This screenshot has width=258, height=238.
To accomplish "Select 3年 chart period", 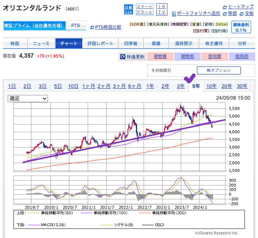I will [181, 86].
